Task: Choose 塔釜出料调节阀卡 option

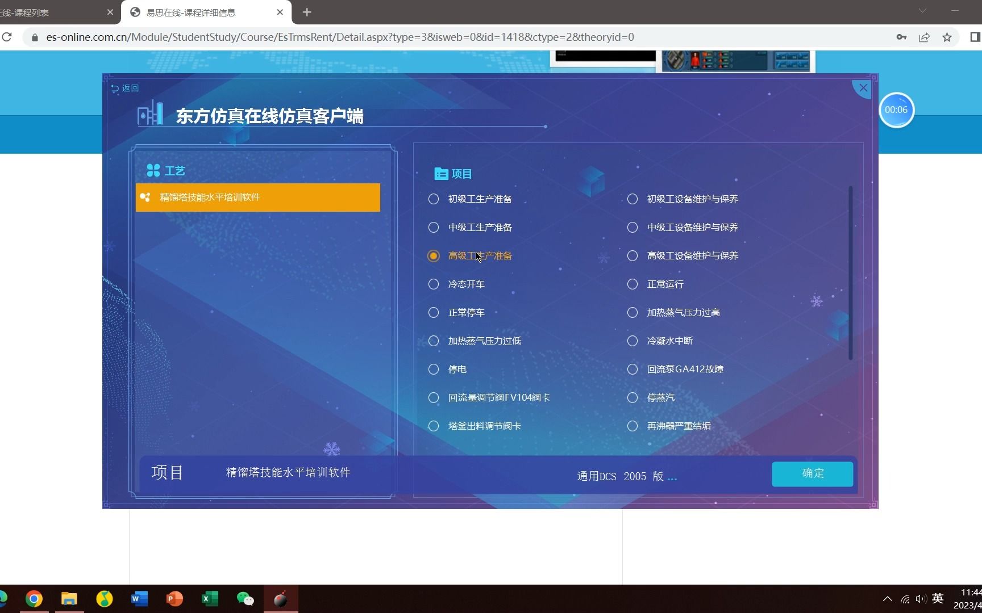Action: point(434,426)
